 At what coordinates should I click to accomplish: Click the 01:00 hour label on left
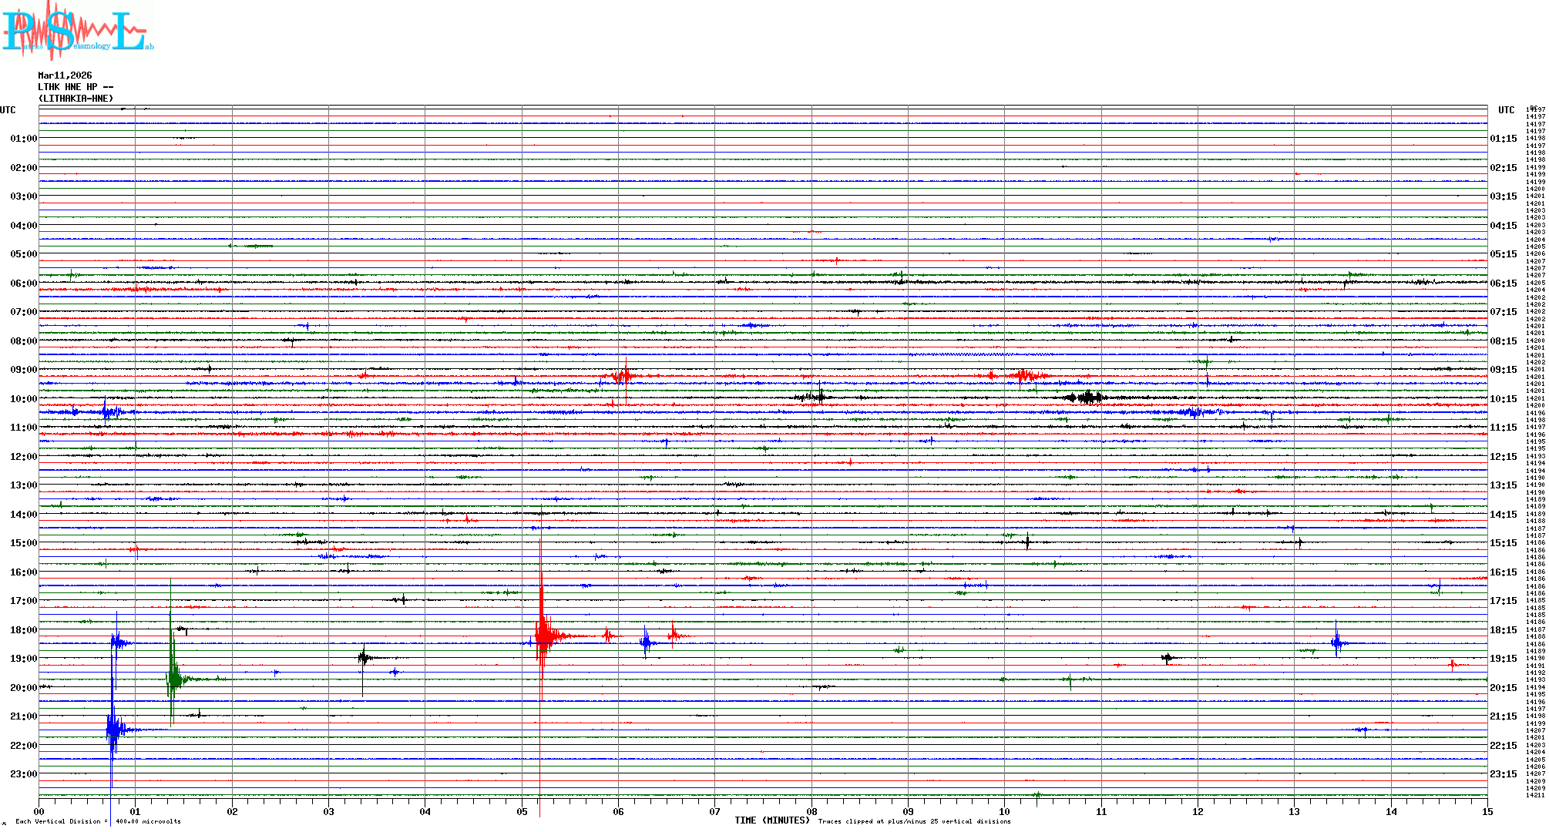23,139
